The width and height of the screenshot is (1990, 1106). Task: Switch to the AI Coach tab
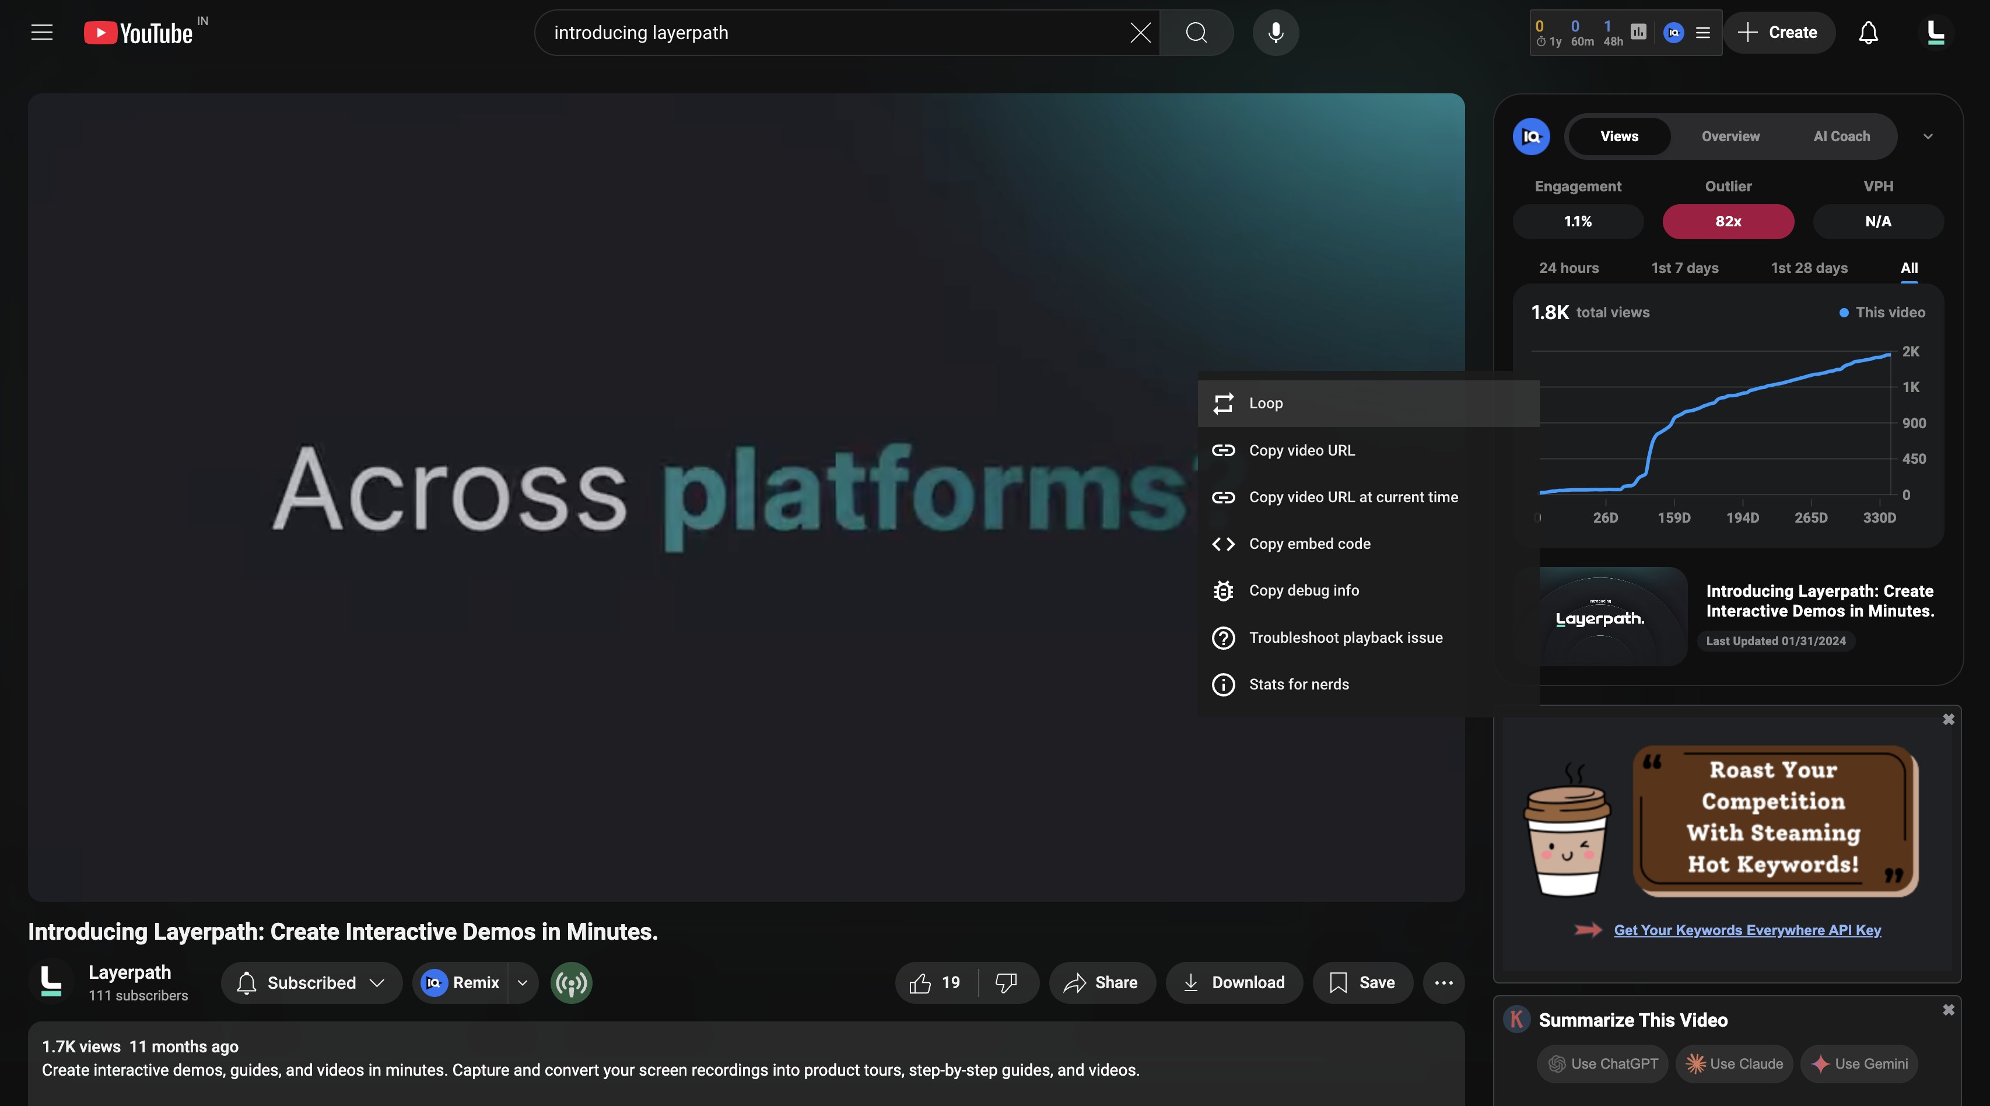point(1842,136)
